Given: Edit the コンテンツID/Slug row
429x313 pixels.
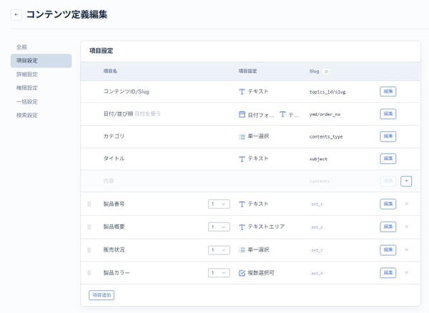Looking at the screenshot, I should coord(388,91).
